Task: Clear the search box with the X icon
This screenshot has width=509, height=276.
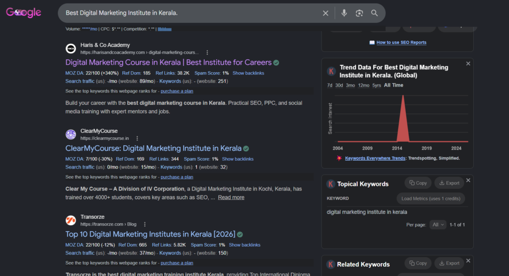Action: (x=325, y=13)
